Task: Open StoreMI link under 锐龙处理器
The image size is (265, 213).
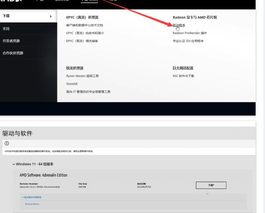Action: pos(72,84)
